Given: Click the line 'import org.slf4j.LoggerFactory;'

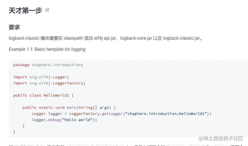Looking at the screenshot, I should (49, 83).
